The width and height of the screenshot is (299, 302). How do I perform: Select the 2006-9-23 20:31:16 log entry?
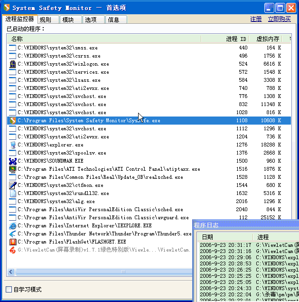point(249,251)
